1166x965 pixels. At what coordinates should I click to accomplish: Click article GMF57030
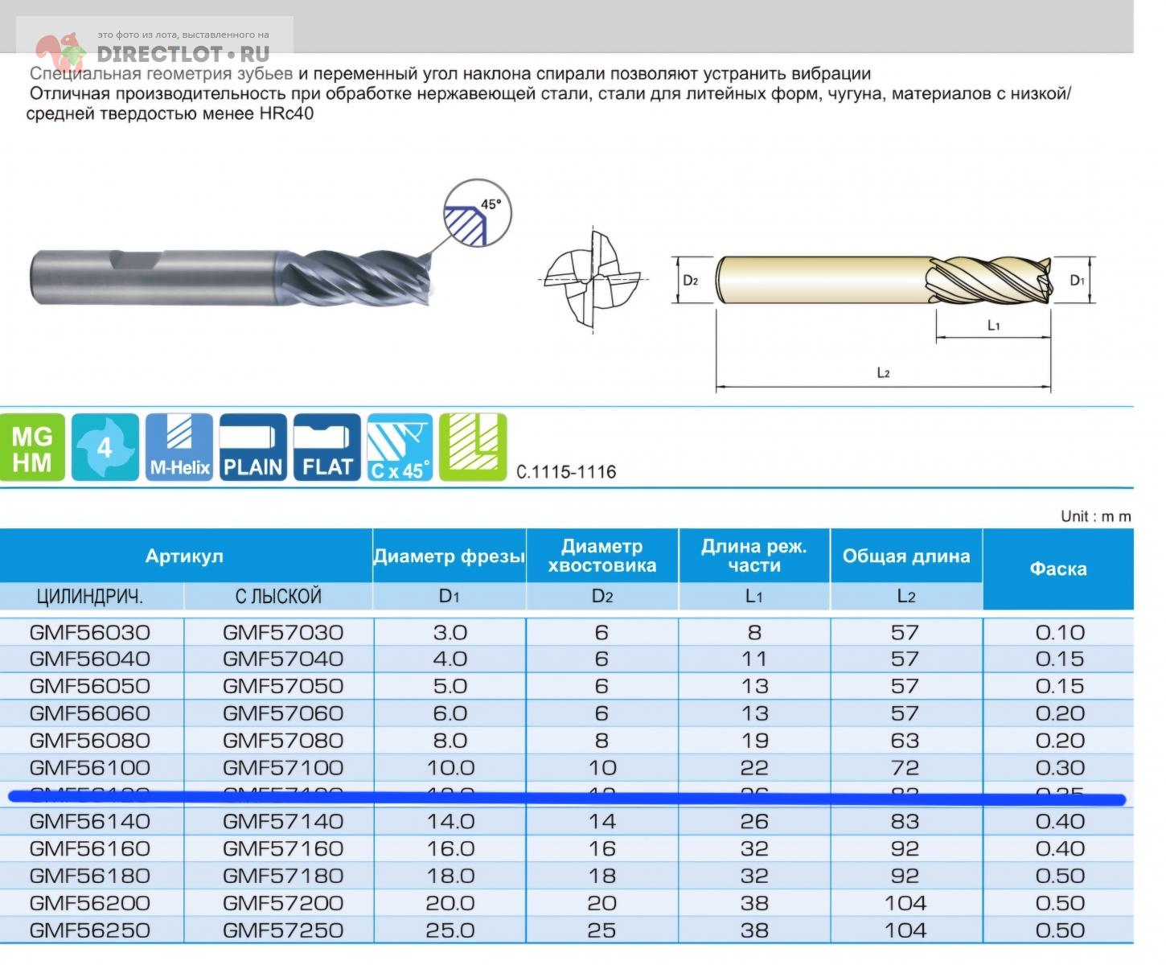click(283, 632)
